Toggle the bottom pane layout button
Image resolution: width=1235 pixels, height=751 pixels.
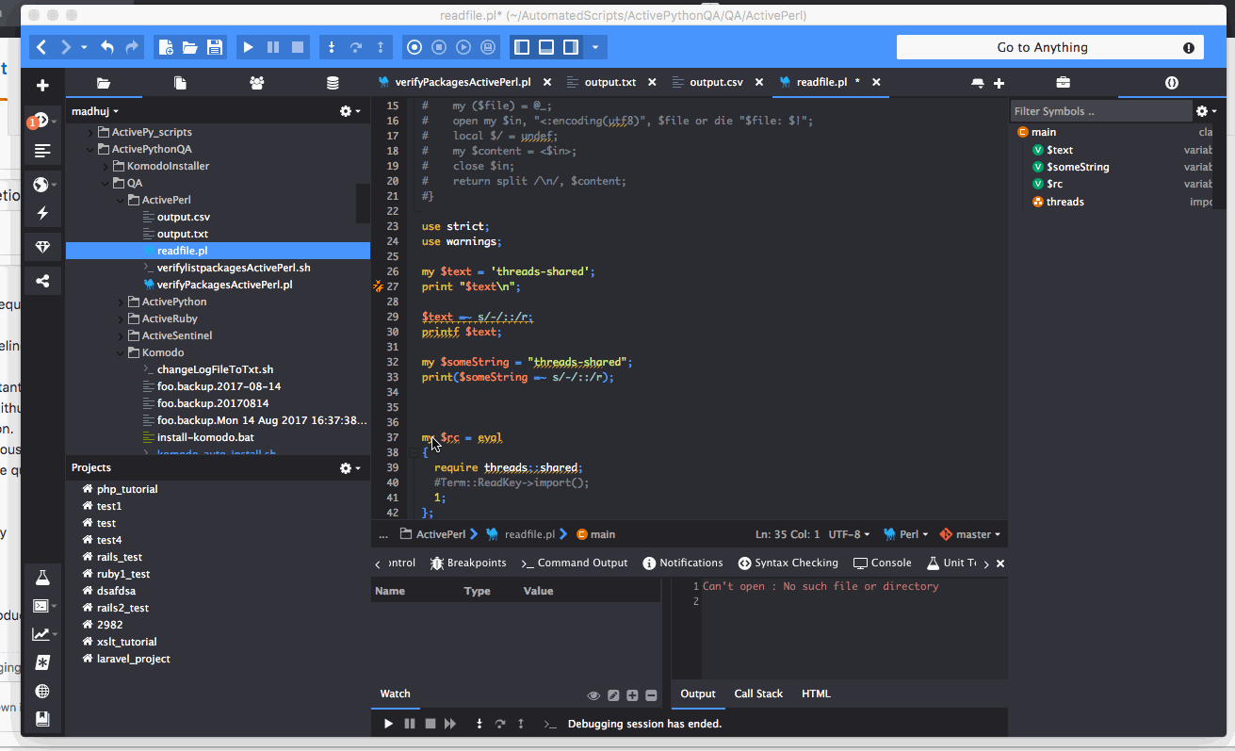coord(546,46)
